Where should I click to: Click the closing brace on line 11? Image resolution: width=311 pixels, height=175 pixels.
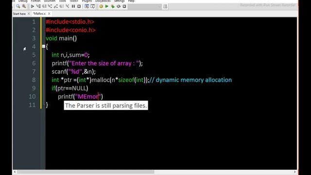click(x=47, y=105)
